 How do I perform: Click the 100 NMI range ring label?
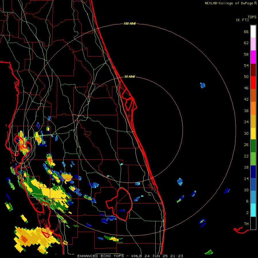[130, 24]
